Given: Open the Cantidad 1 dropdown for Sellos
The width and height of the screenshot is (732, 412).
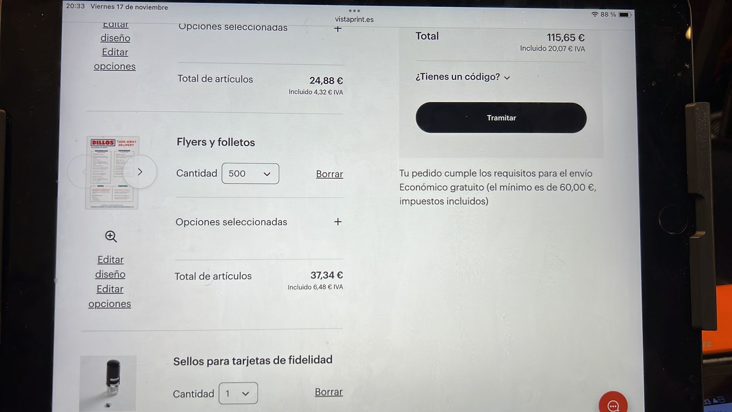Looking at the screenshot, I should (x=238, y=393).
